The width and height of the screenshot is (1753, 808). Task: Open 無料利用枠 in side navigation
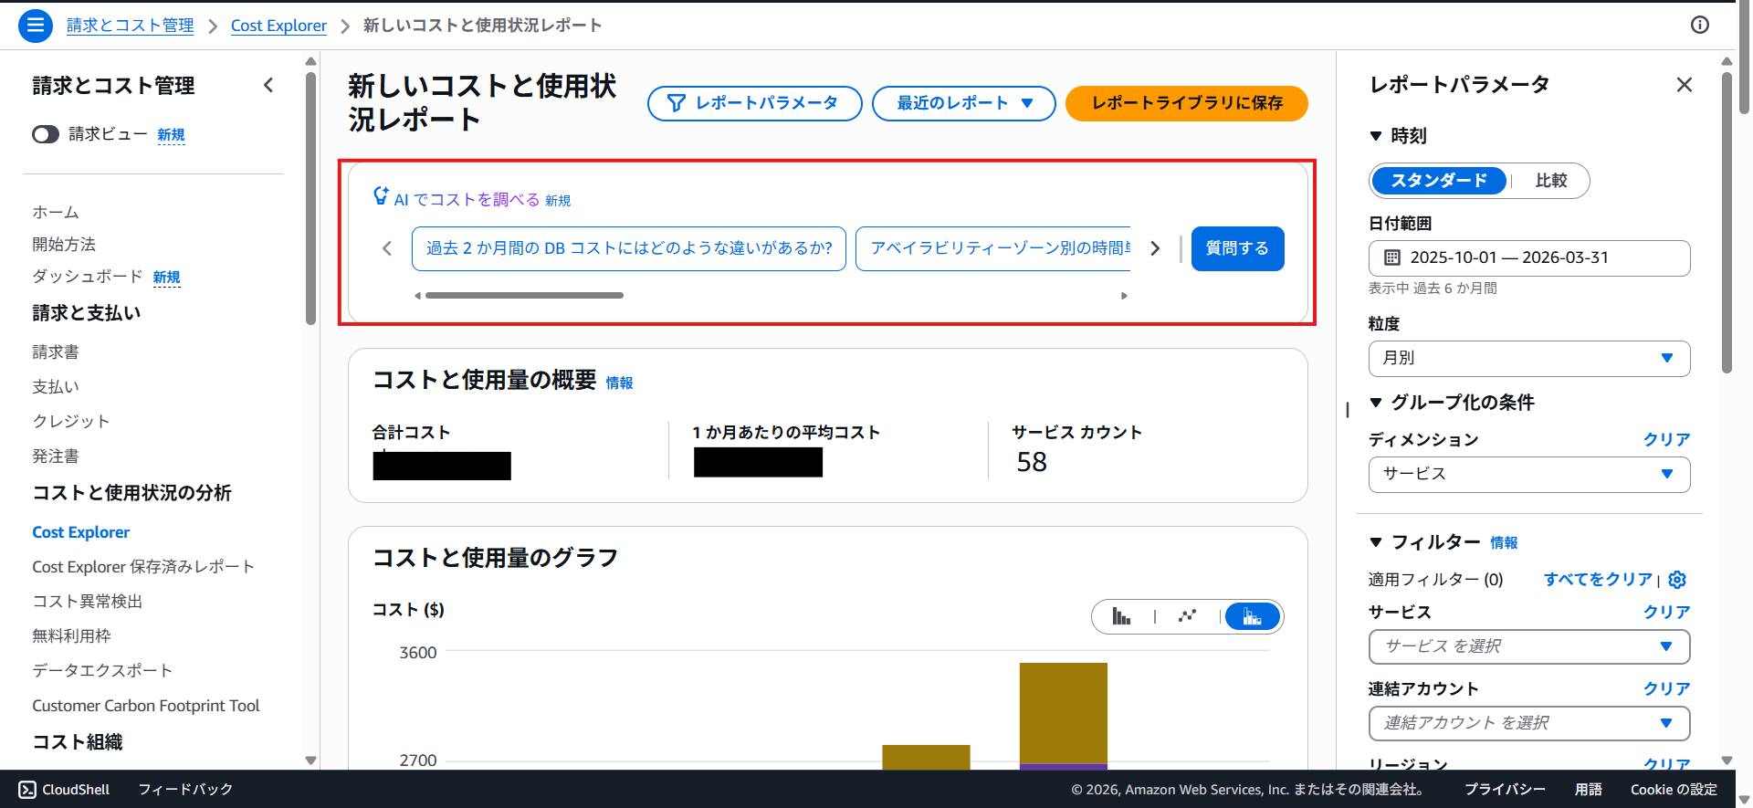[x=71, y=636]
